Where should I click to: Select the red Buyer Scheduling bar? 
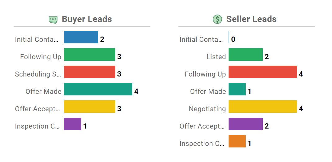point(89,72)
